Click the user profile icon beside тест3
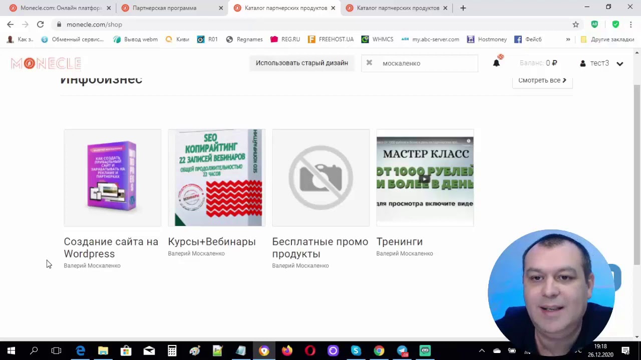 (x=583, y=63)
